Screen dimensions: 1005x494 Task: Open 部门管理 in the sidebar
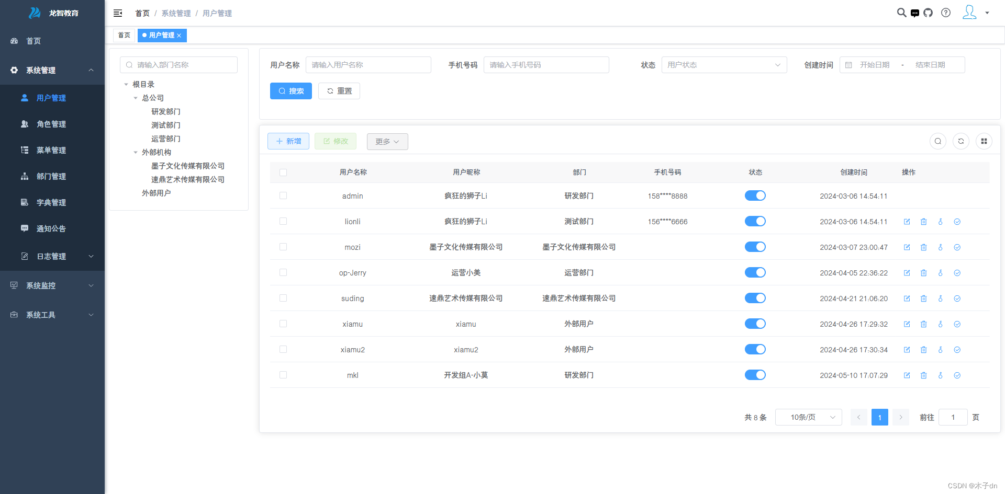tap(52, 176)
